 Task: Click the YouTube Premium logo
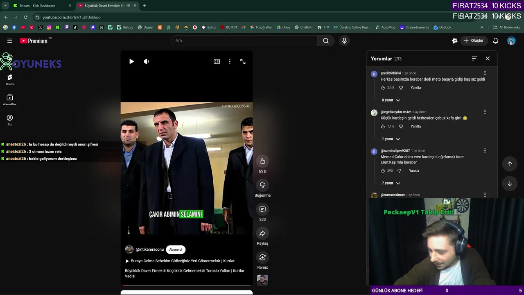coord(34,41)
